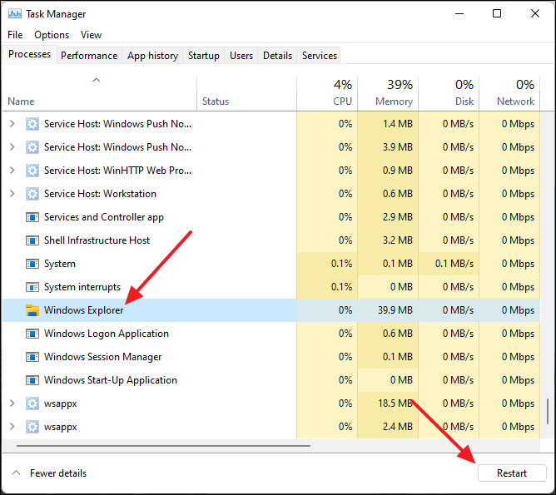The height and width of the screenshot is (495, 556).
Task: Select the Service Host: Workstation row name
Action: [x=100, y=194]
